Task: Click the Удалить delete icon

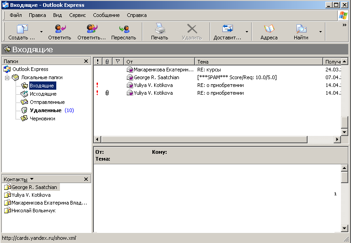Action: point(192,29)
